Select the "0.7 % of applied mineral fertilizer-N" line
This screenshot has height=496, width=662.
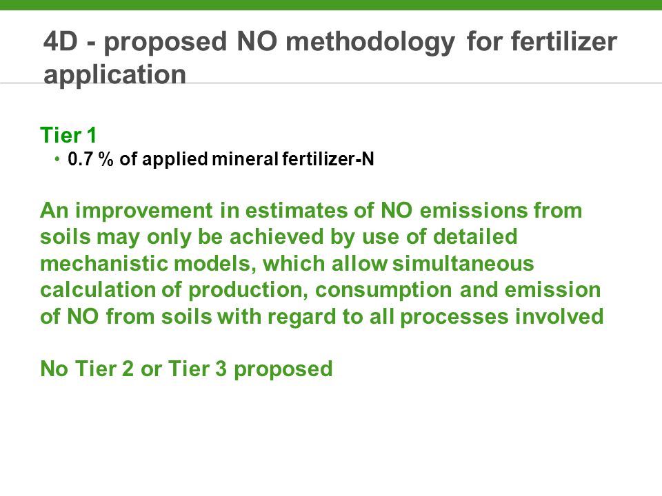221,159
